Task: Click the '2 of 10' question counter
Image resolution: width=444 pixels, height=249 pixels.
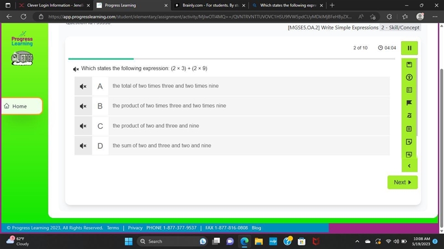Action: [360, 48]
